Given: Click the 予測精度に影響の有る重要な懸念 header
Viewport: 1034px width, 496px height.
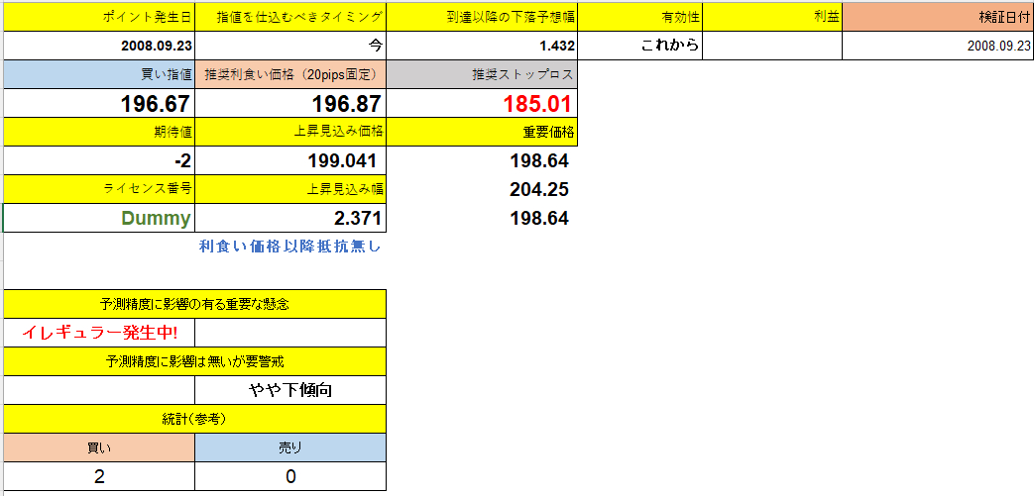Looking at the screenshot, I should click(x=194, y=304).
